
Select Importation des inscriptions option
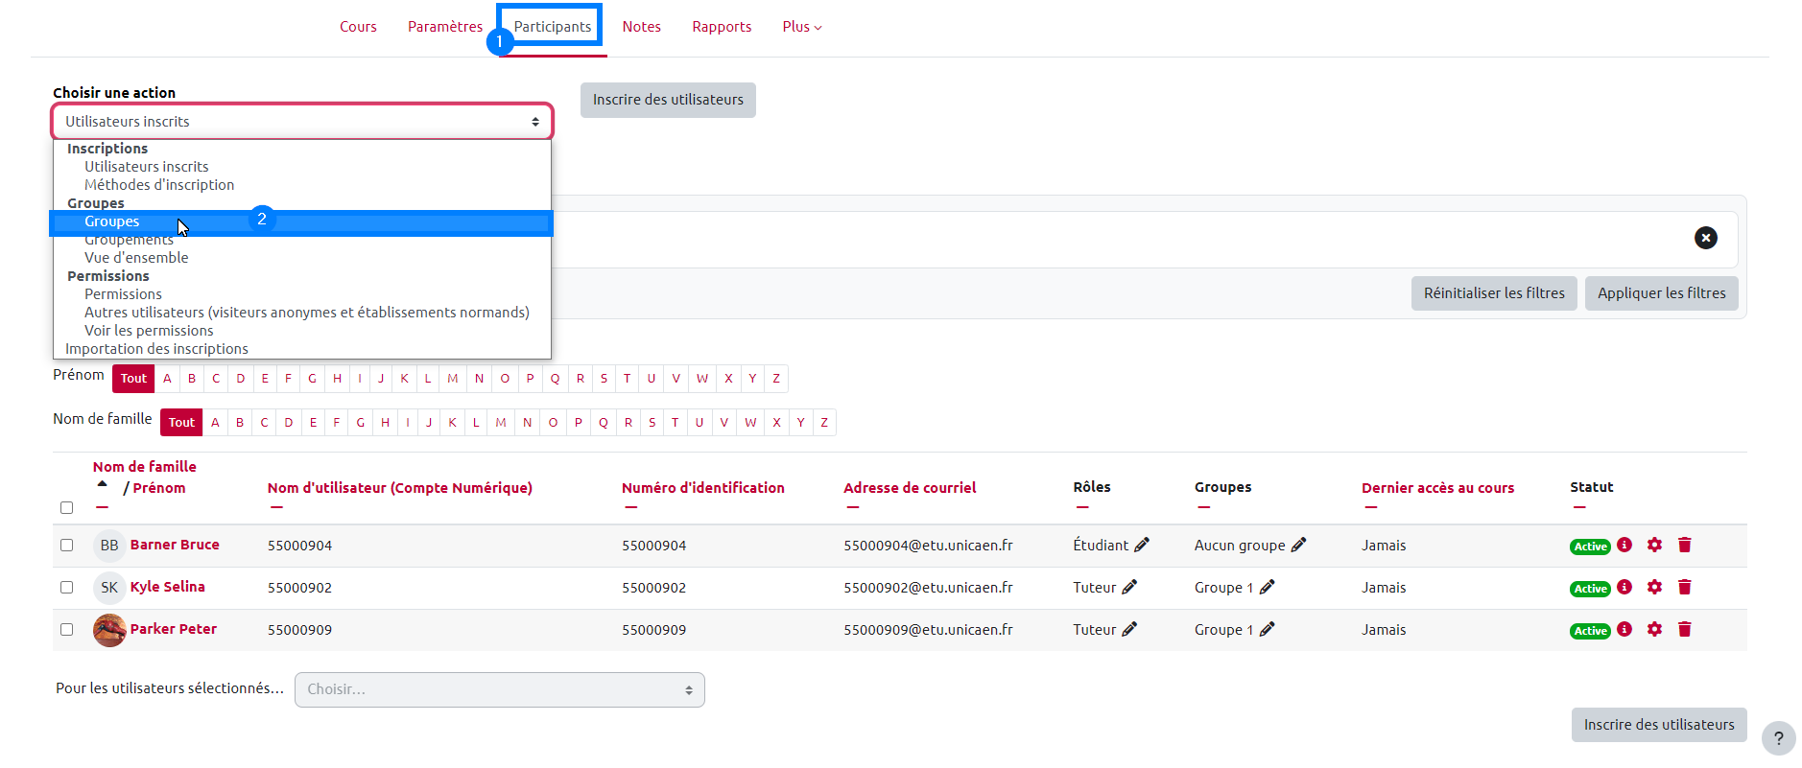(302, 349)
